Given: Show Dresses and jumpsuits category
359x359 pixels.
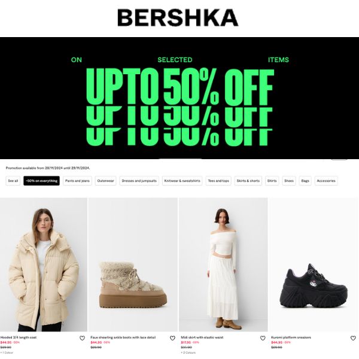Looking at the screenshot, I should tap(139, 181).
